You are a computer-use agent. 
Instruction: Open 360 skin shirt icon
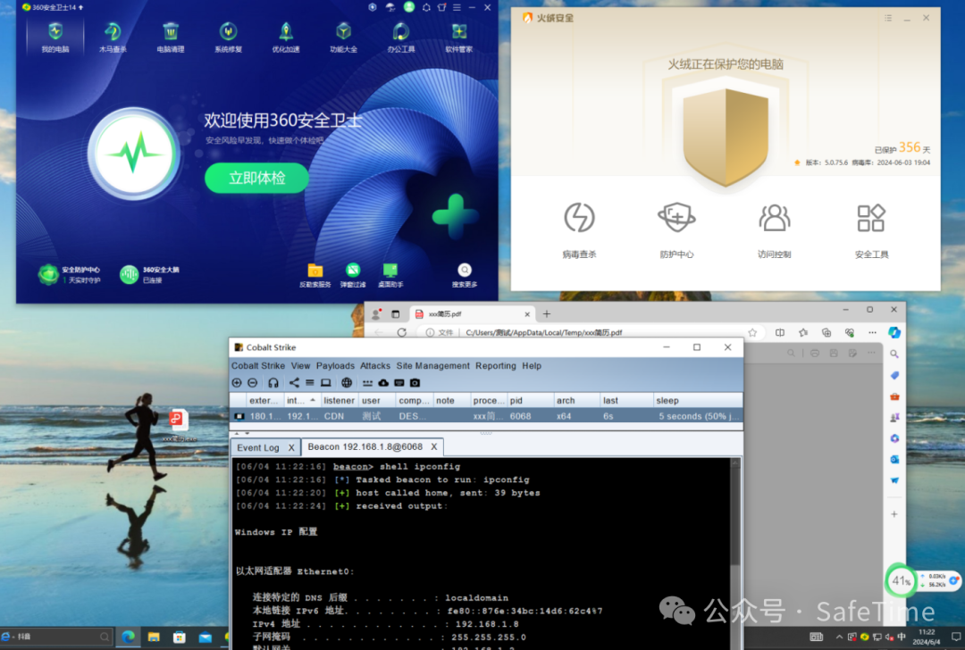point(441,7)
